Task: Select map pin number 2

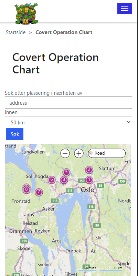Action: click(x=89, y=170)
